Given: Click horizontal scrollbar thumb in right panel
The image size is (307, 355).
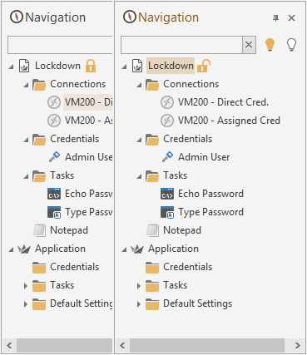Looking at the screenshot, I should (x=207, y=345).
